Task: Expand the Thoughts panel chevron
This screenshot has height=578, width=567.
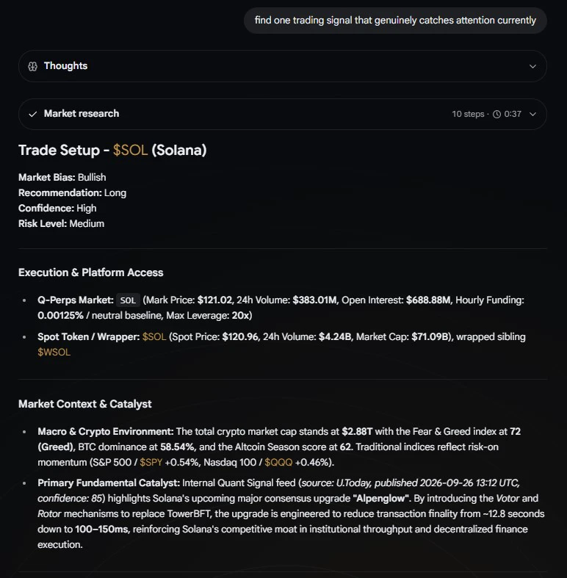Action: 532,66
